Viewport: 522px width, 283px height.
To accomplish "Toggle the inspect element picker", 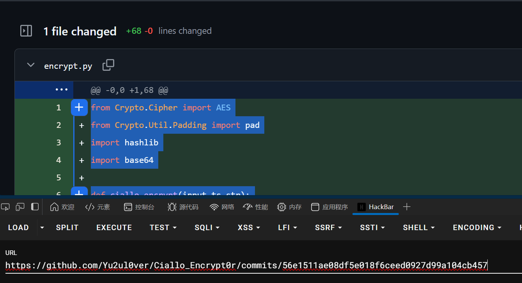I will tap(5, 207).
